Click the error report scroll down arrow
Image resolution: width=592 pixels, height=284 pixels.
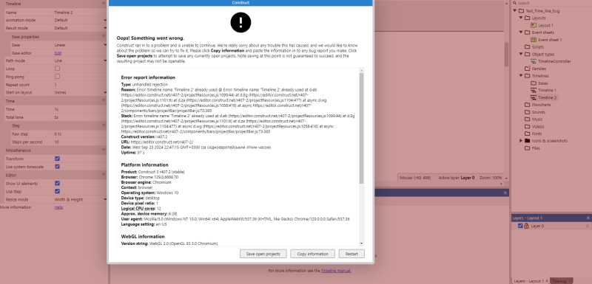click(362, 243)
